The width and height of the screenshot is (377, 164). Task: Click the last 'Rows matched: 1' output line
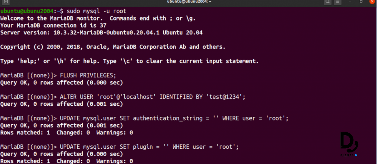coord(67,161)
